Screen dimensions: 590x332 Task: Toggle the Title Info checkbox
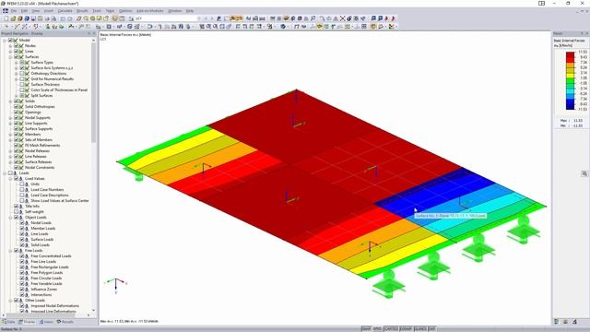(x=17, y=207)
